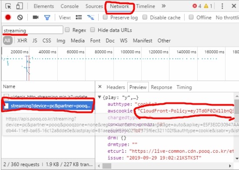Stop network recording with red button
This screenshot has width=239, height=170.
point(8,17)
